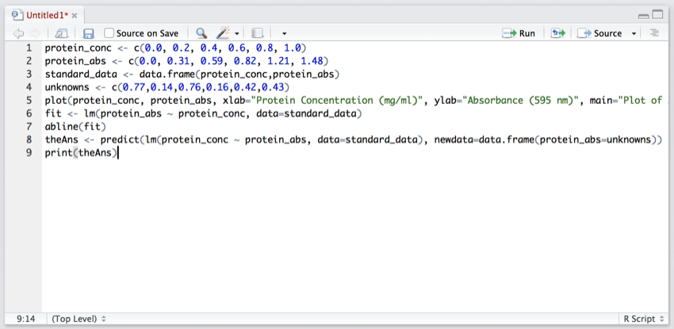Go forward to next source location
Image resolution: width=674 pixels, height=329 pixels.
coord(36,33)
